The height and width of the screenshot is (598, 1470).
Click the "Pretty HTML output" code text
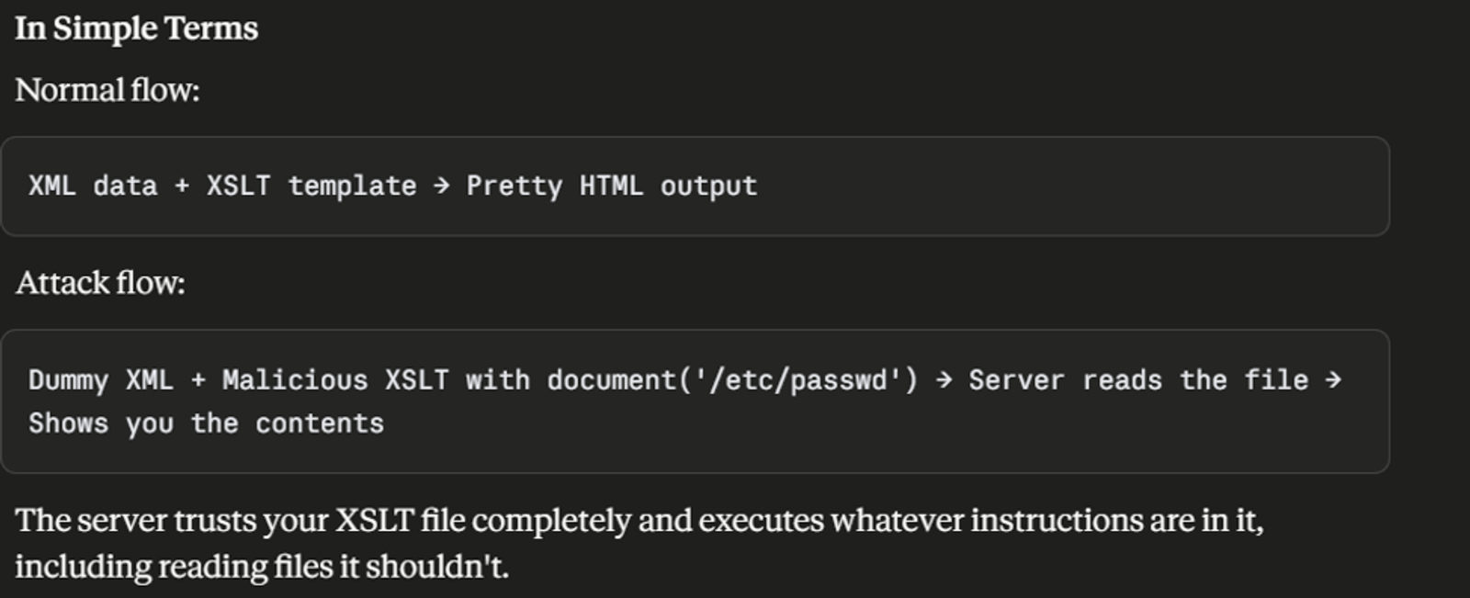[x=612, y=186]
